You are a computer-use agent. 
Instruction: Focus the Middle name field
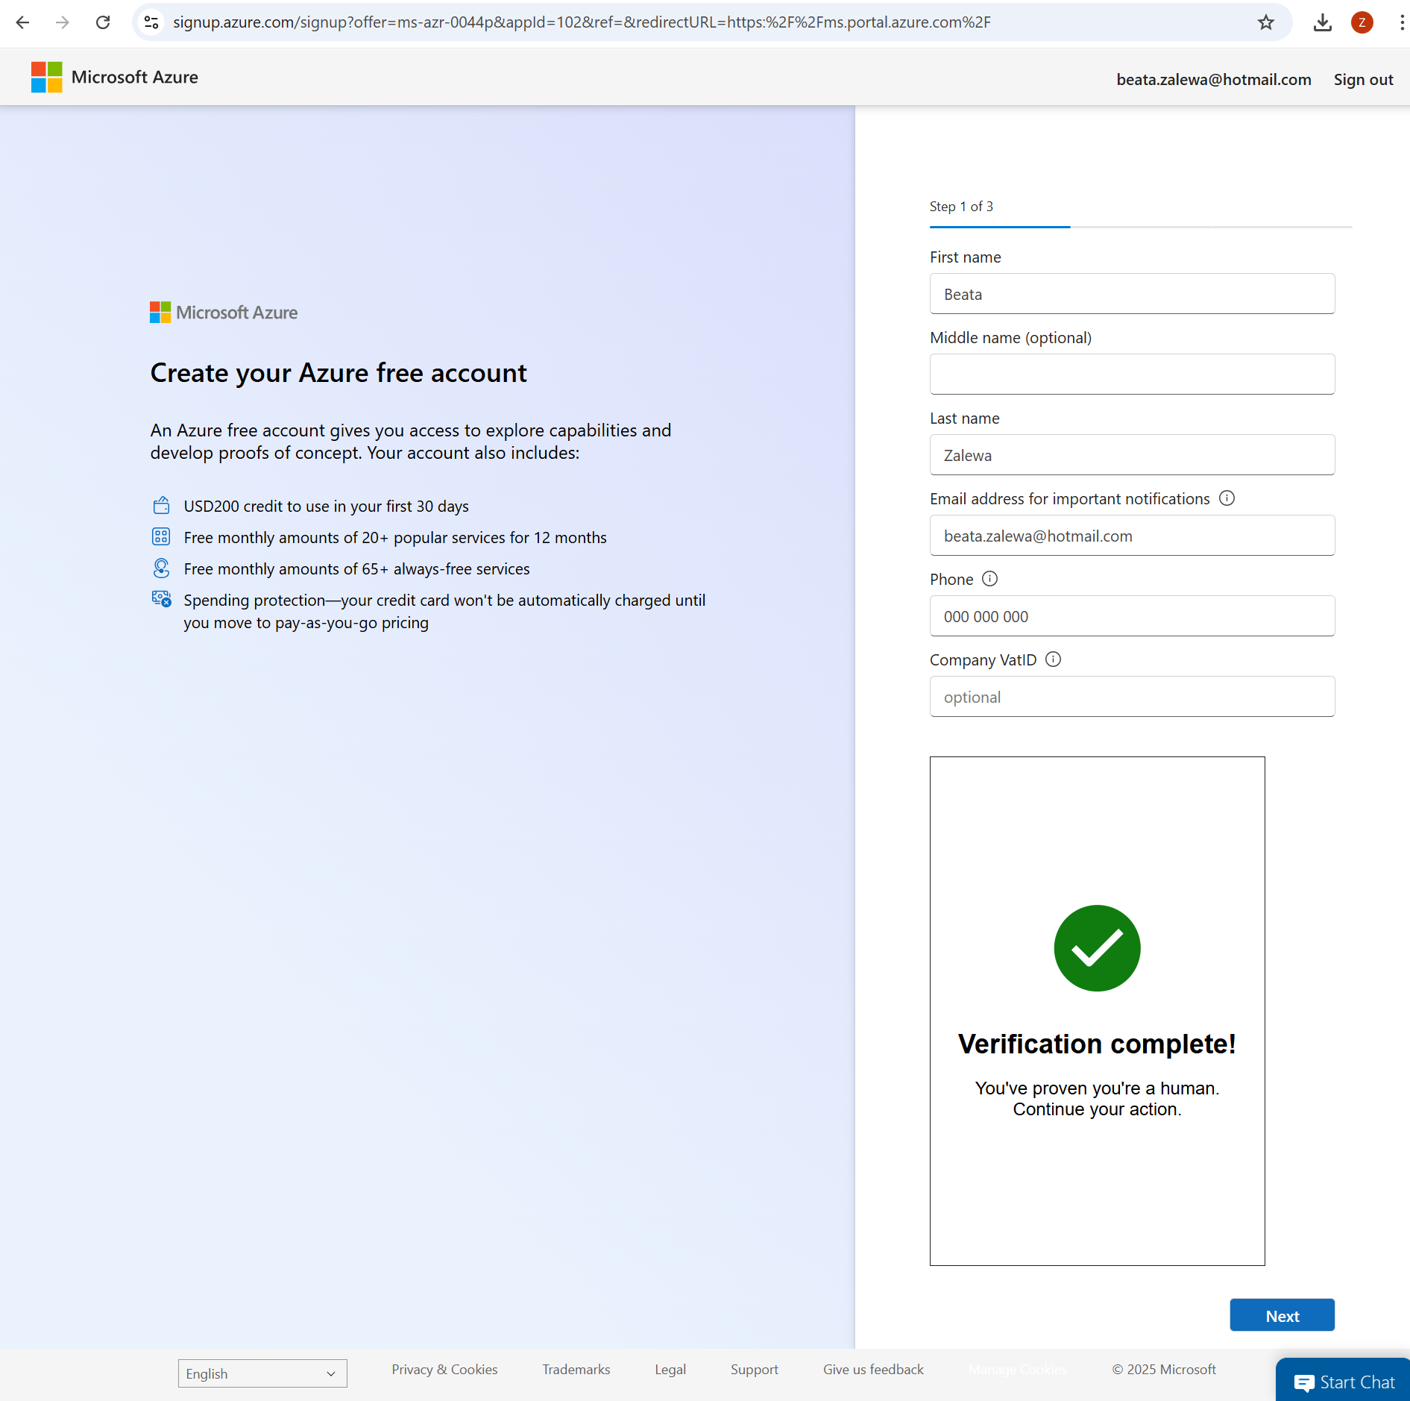pos(1132,374)
